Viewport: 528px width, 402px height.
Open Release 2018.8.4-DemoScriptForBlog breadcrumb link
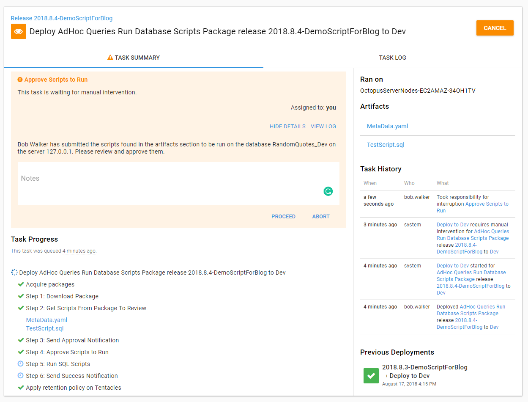[x=62, y=18]
